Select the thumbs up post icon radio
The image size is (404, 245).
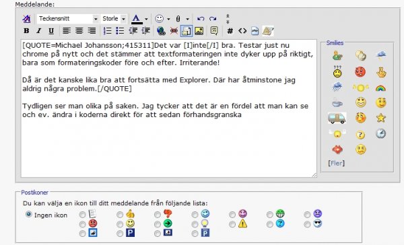(120, 214)
